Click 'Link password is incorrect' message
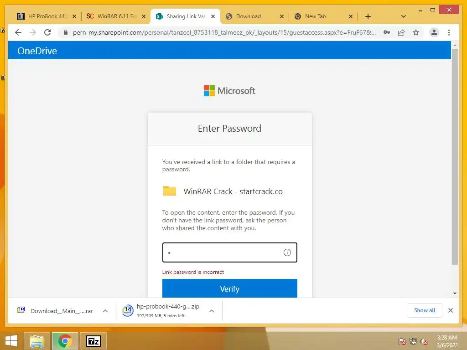 [193, 272]
